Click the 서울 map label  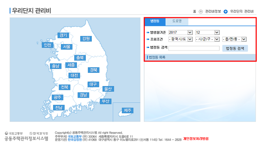coord(66,47)
